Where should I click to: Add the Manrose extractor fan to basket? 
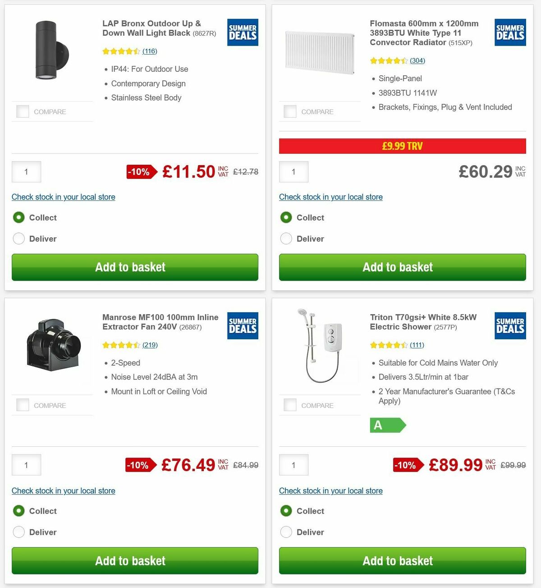(x=134, y=560)
